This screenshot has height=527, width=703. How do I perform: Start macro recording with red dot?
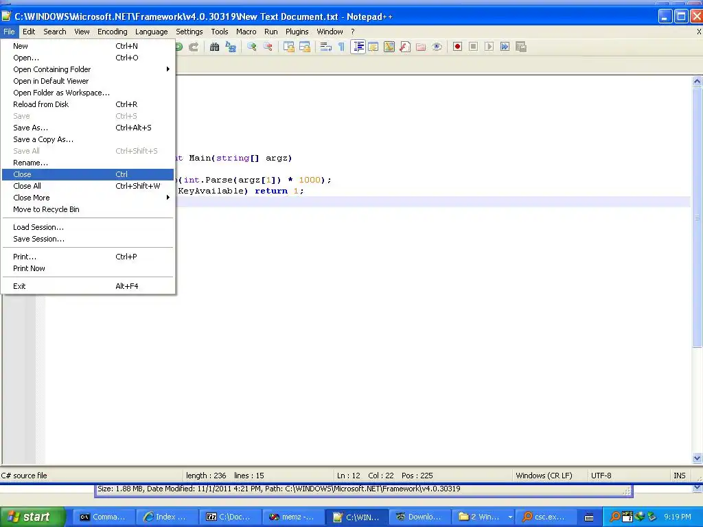(x=457, y=47)
